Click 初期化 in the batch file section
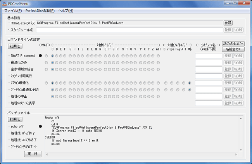This screenshot has height=164, width=252. pyautogui.click(x=15, y=119)
